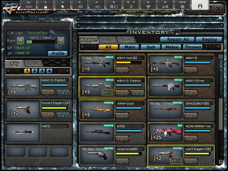Click the Wireless icon in the hotkey bar

coord(148,6)
